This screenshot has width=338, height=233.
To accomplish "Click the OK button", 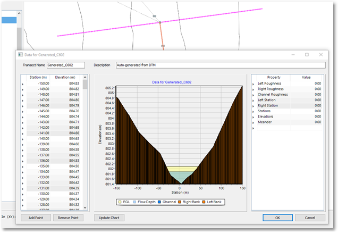I will (277, 218).
